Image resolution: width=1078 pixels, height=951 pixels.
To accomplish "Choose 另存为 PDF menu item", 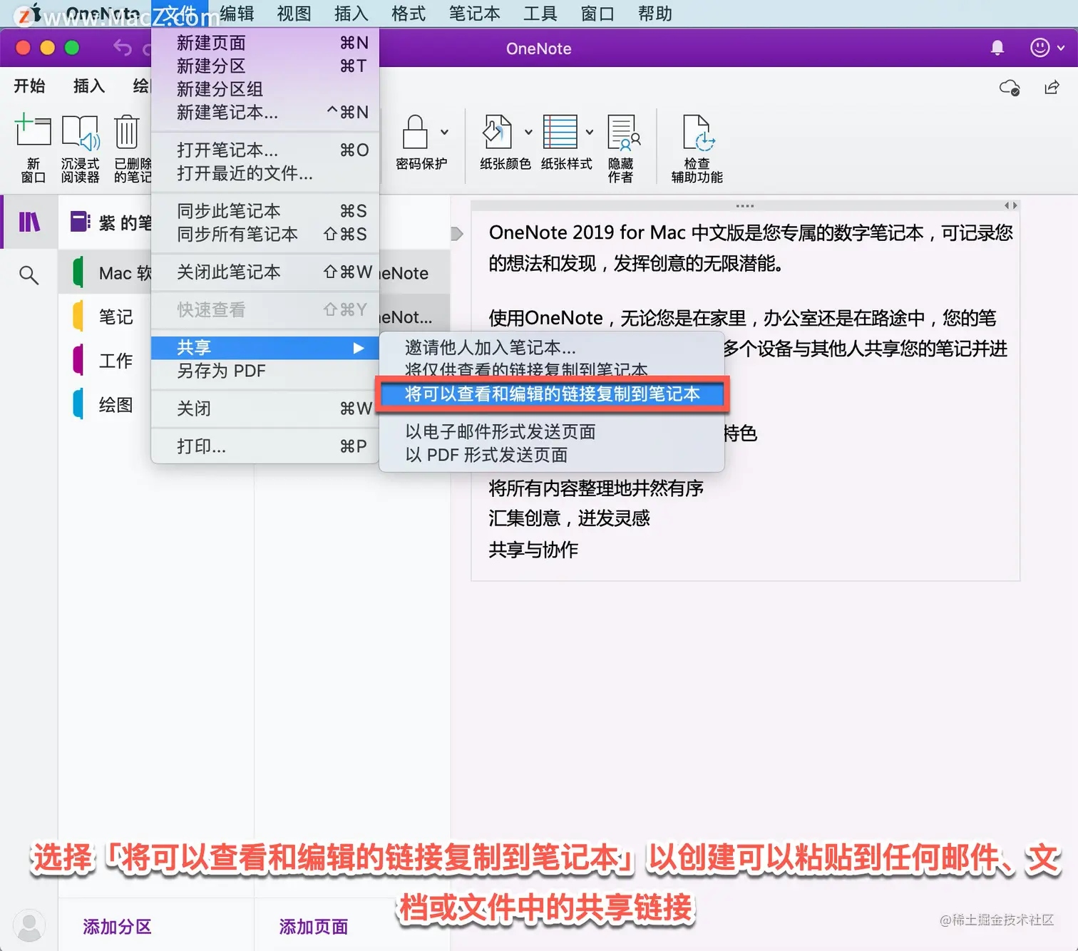I will coord(265,371).
